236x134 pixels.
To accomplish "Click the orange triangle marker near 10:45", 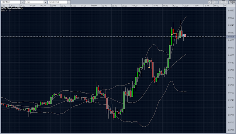I will [x=149, y=68].
